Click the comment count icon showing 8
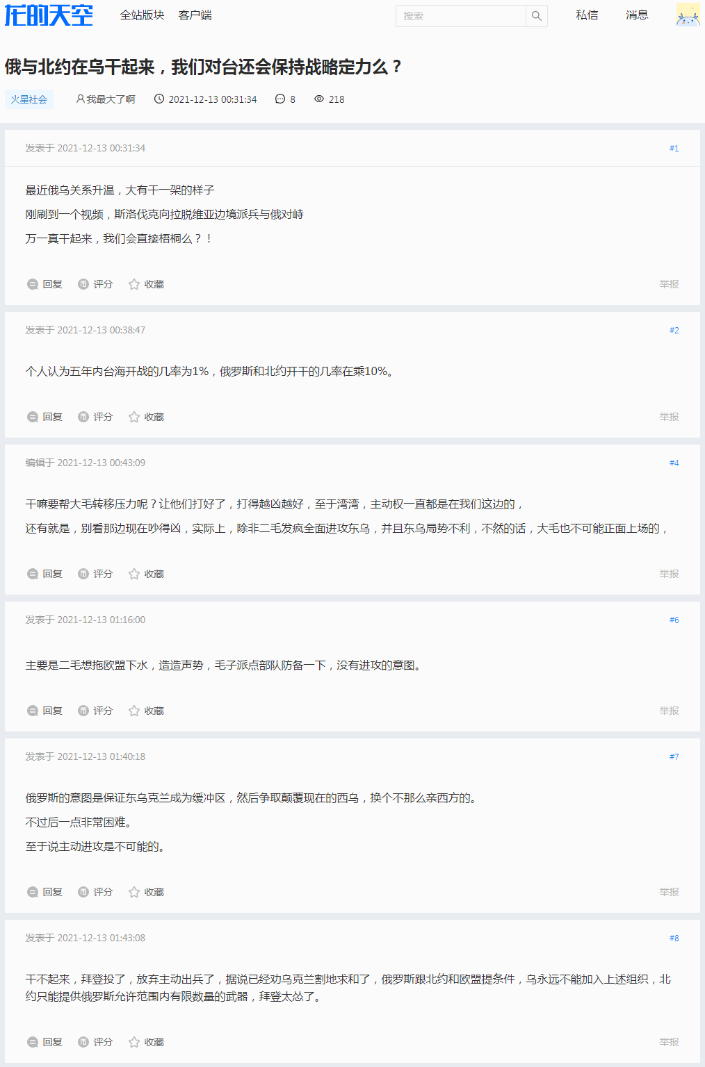This screenshot has height=1067, width=705. pos(280,99)
